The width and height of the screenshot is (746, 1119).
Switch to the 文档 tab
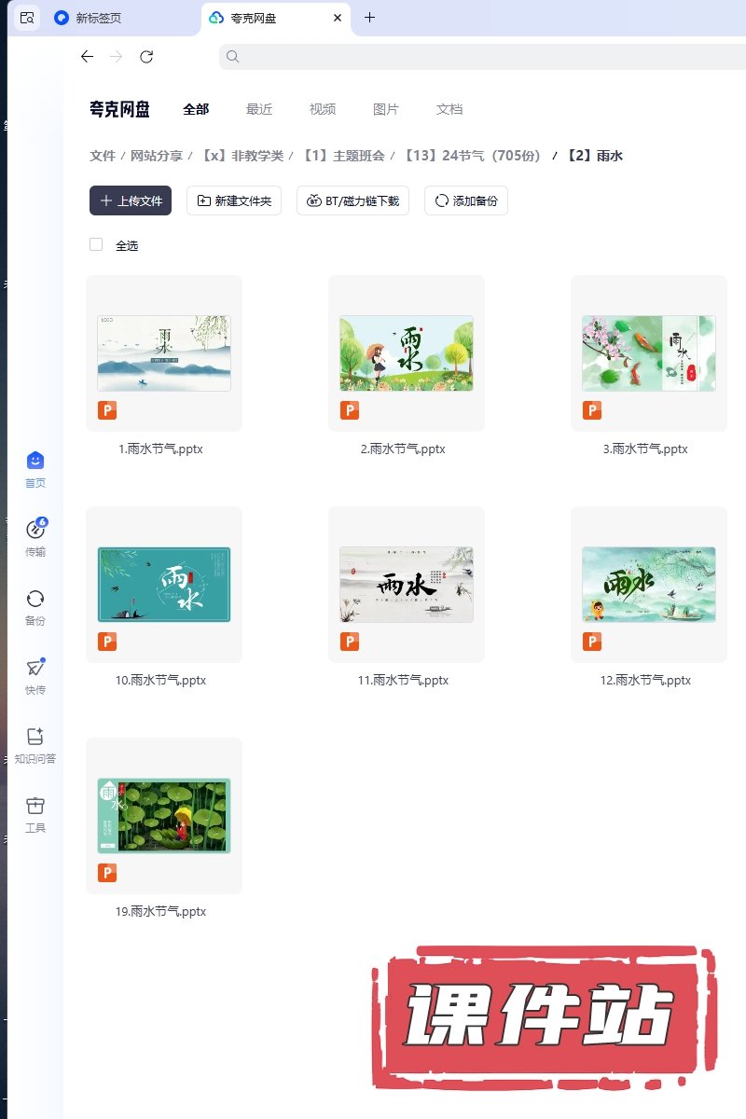(x=449, y=109)
